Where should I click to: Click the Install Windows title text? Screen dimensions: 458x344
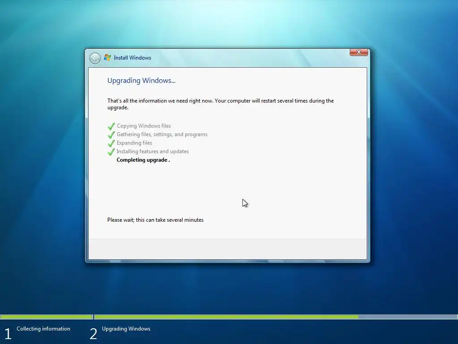[132, 58]
